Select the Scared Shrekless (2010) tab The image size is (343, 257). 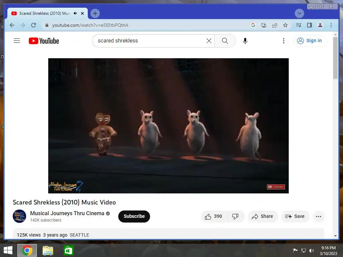[45, 13]
